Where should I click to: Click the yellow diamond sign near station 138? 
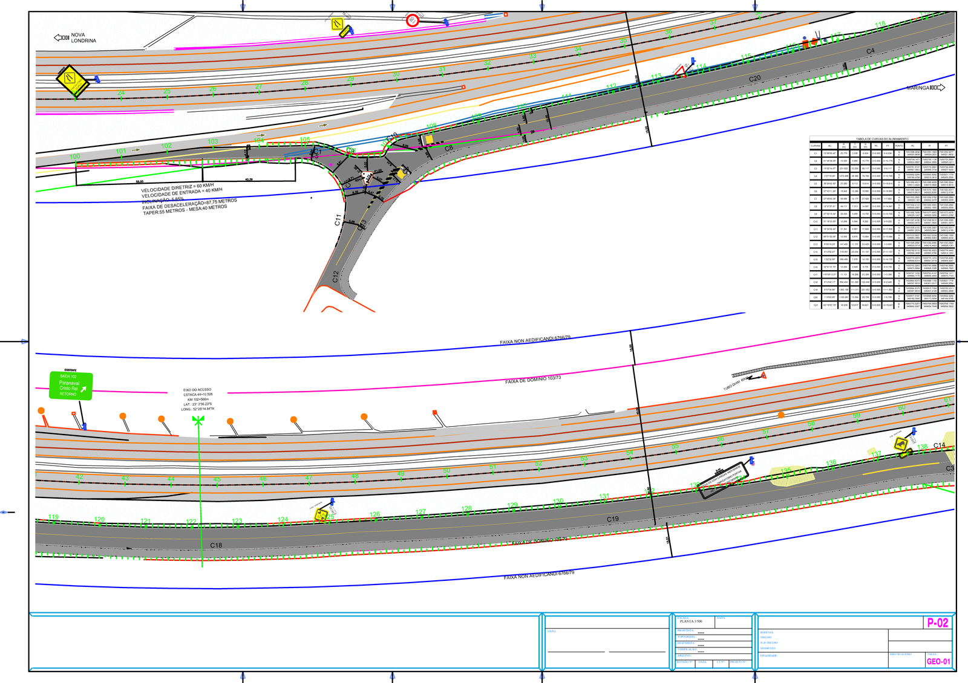click(x=901, y=444)
